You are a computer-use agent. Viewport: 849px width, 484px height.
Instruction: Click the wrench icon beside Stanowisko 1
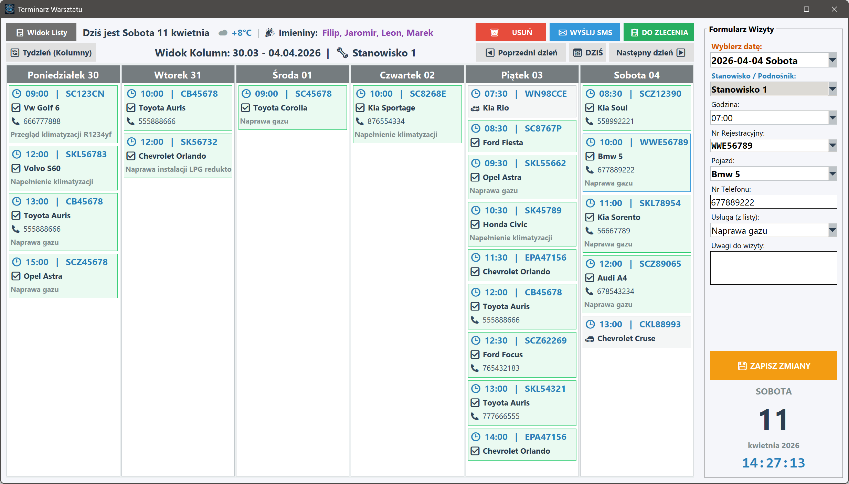click(342, 53)
